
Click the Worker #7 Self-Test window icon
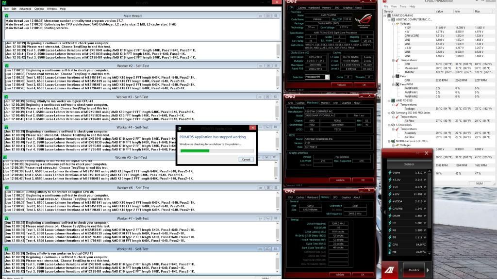(6, 218)
